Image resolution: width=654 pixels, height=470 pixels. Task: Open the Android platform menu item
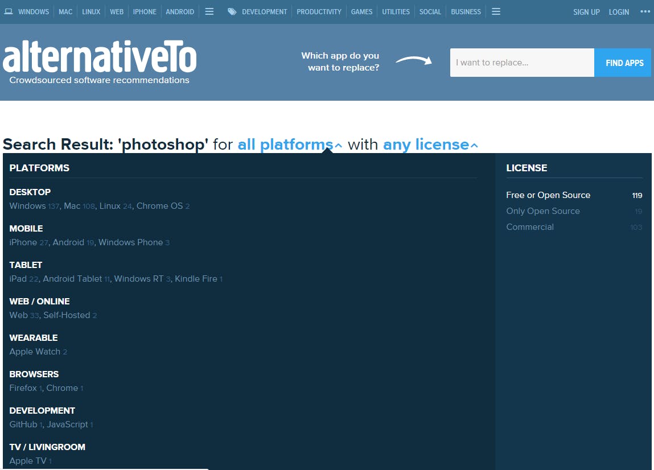pos(180,12)
